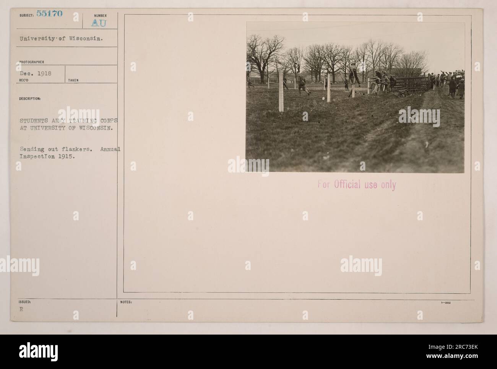Click the ISSUED field label

pyautogui.click(x=24, y=302)
